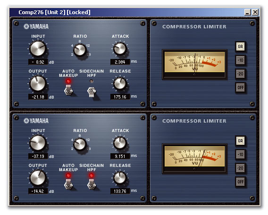The width and height of the screenshot is (268, 215).
Task: Click the lower attack value 9.151 ms
Action: click(x=120, y=156)
